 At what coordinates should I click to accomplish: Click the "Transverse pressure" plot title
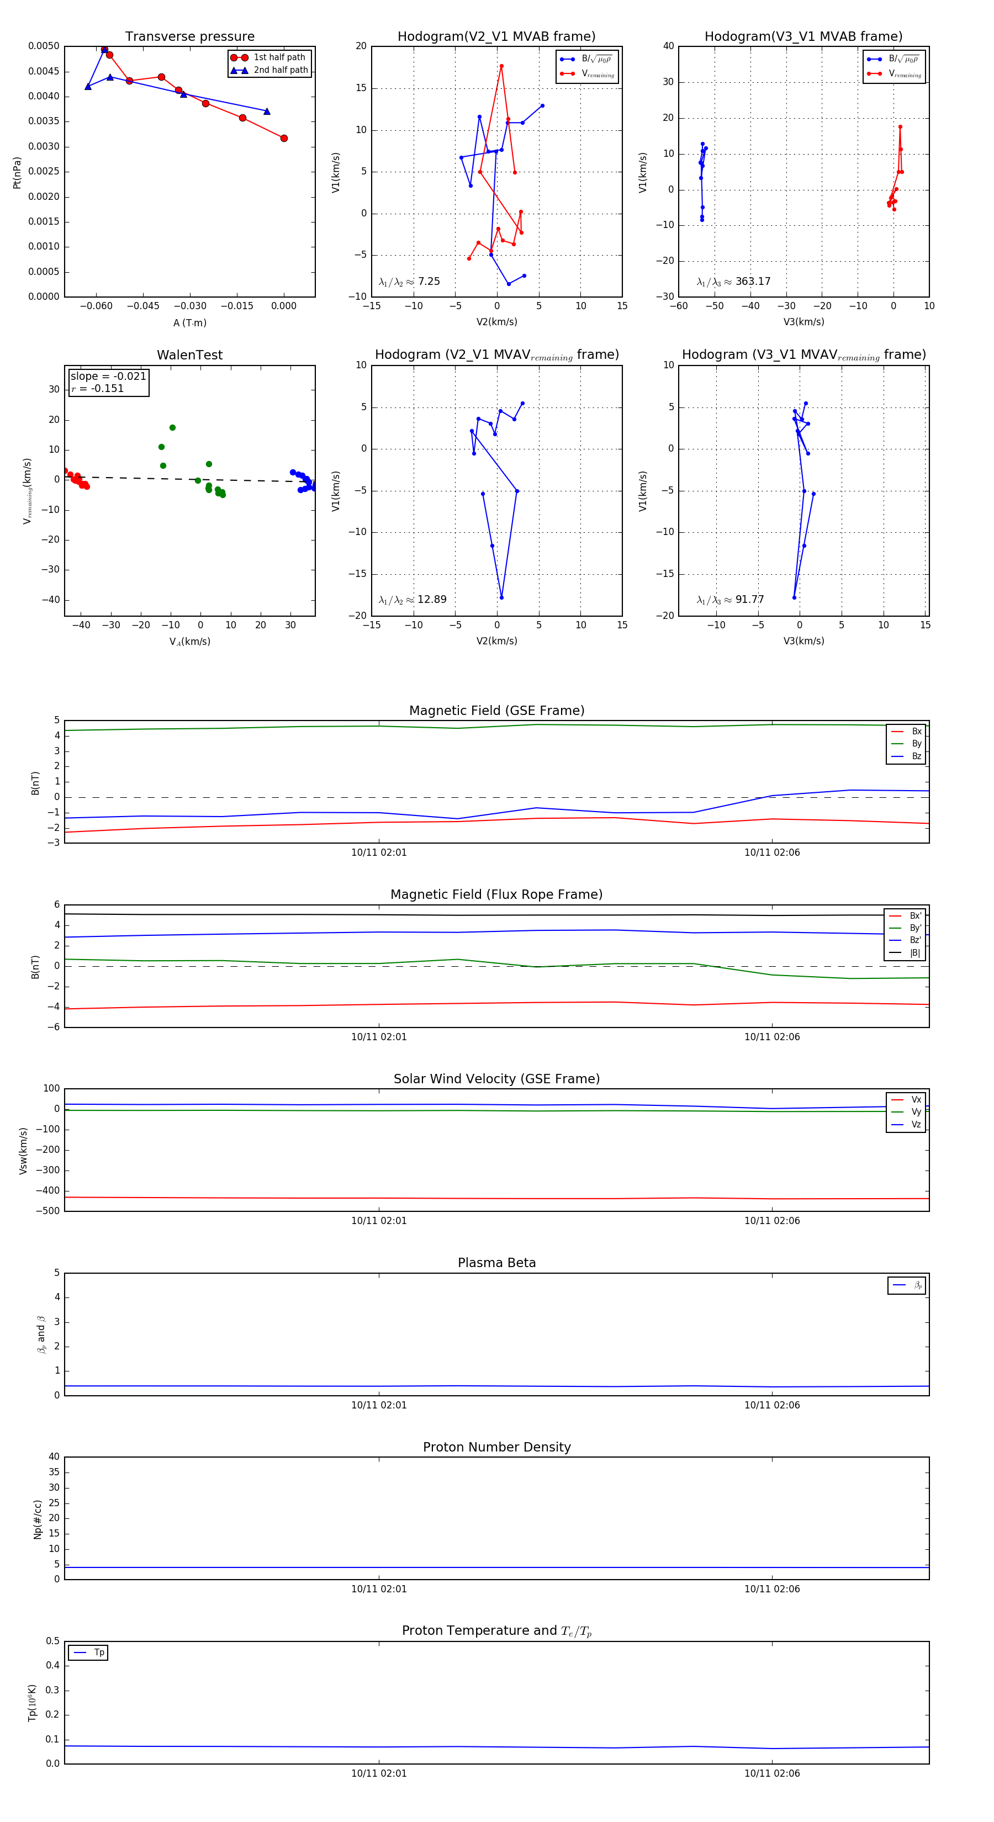pyautogui.click(x=189, y=37)
